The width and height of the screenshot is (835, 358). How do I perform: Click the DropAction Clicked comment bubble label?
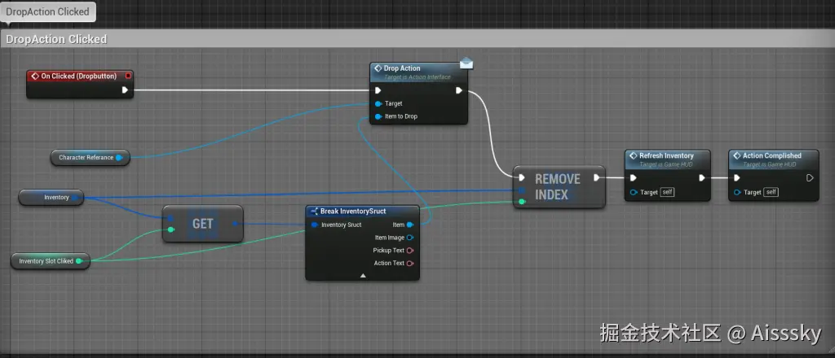[47, 11]
